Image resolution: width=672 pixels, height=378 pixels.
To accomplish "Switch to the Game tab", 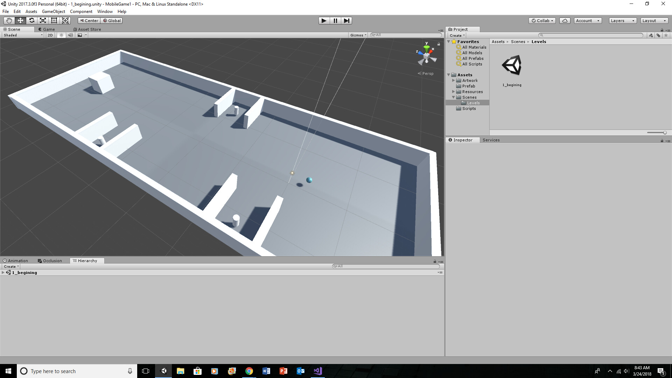I will coord(47,29).
